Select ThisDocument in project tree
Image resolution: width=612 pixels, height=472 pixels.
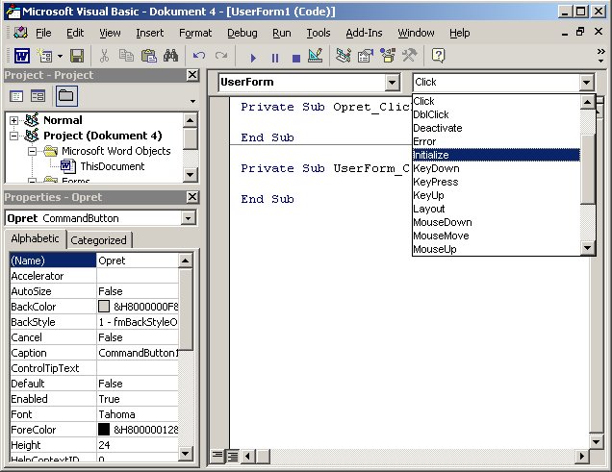point(113,166)
